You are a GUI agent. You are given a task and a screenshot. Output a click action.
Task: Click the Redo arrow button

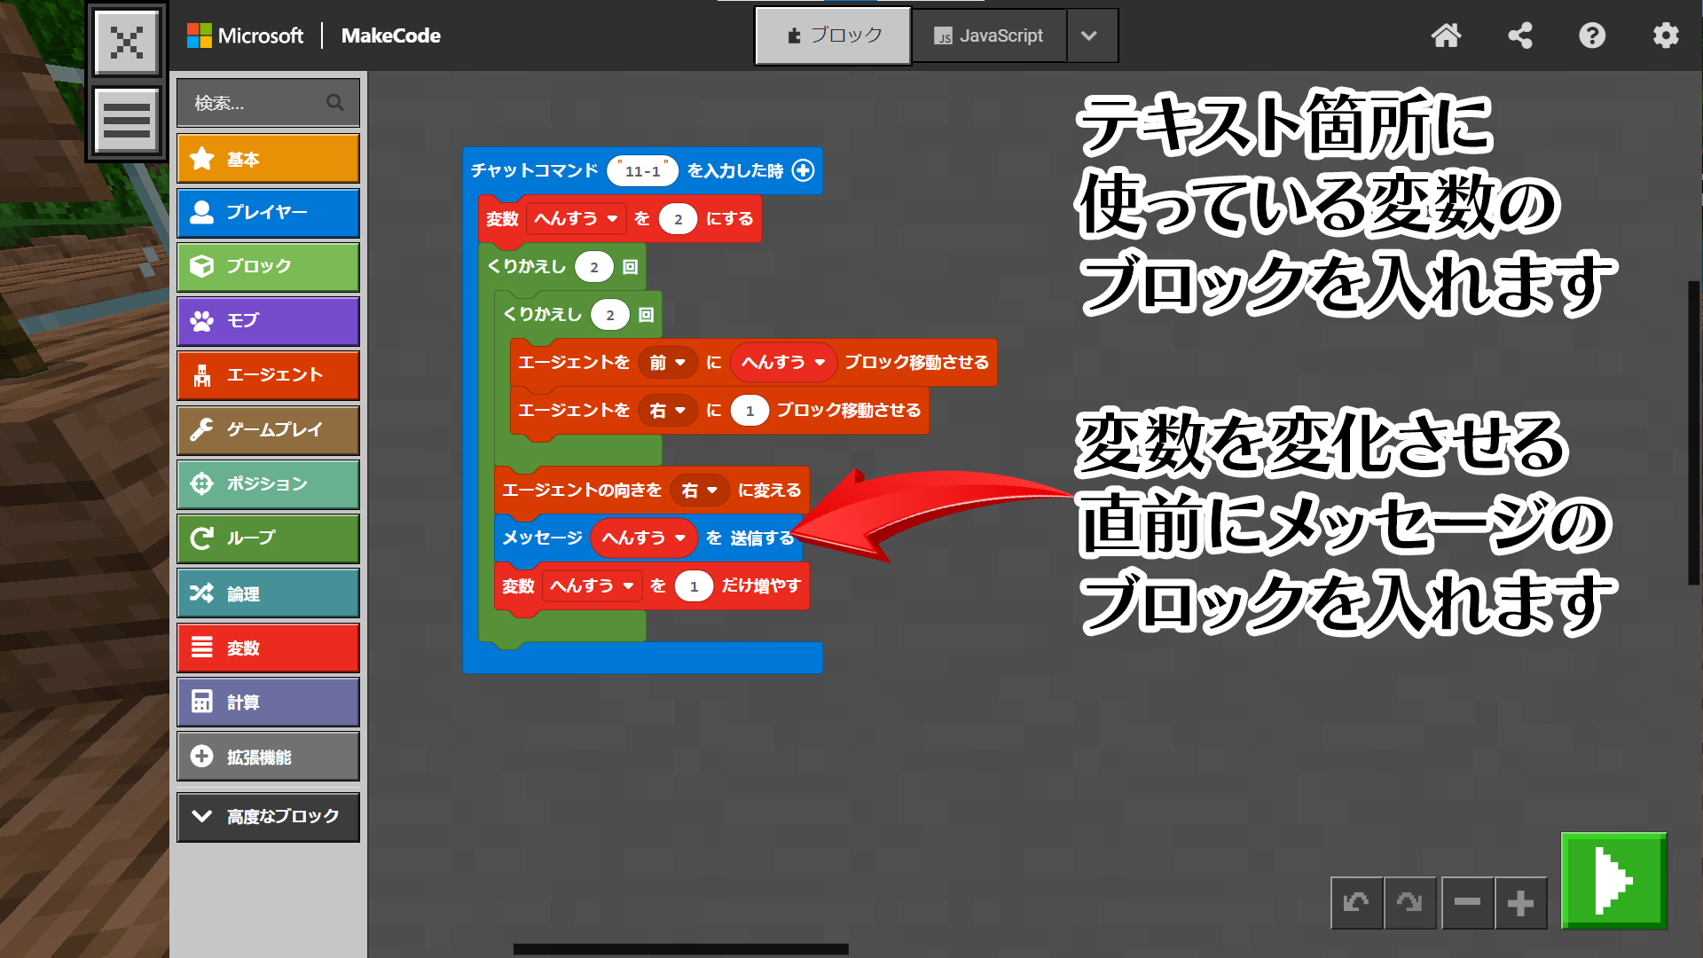click(1409, 903)
